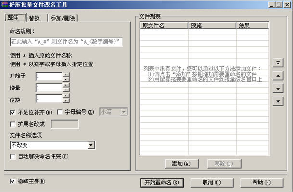The image size is (293, 192).
Task: Move selected file to bottom of list
Action: [278, 102]
